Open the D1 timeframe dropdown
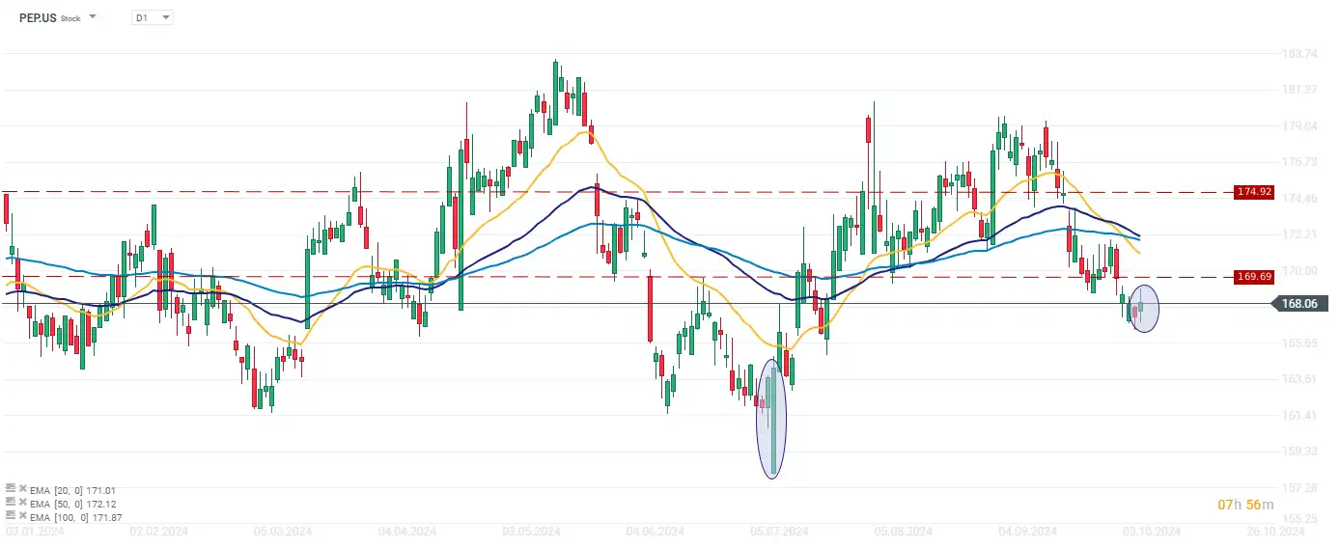1340x548 pixels. tap(153, 17)
